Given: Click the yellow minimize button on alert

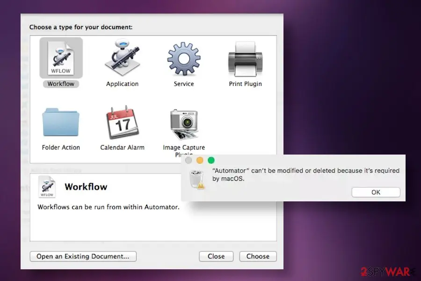Looking at the screenshot, I should tap(200, 160).
